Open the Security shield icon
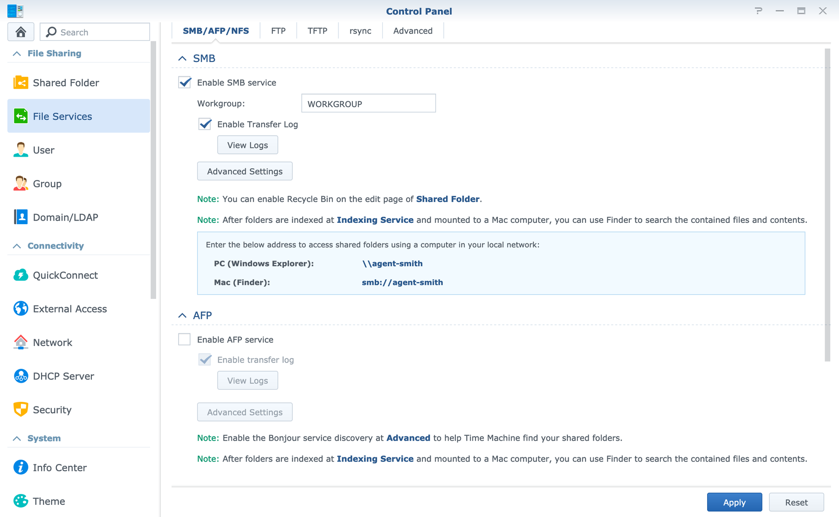Screen dimensions: 839x517 (x=21, y=409)
